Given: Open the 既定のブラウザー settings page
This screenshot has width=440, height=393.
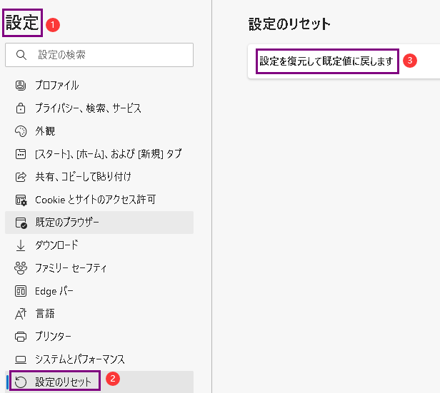Looking at the screenshot, I should (x=67, y=223).
